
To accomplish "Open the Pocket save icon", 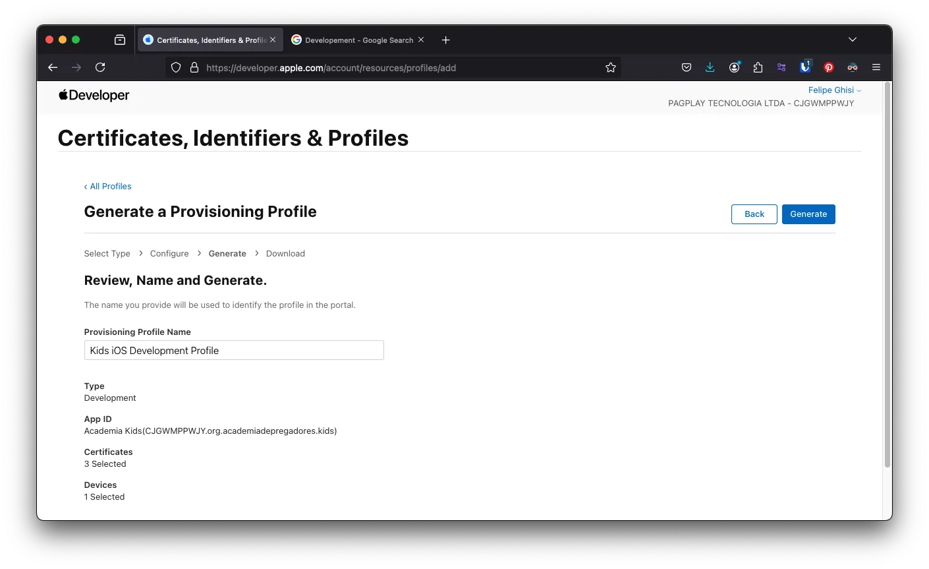I will coord(687,67).
